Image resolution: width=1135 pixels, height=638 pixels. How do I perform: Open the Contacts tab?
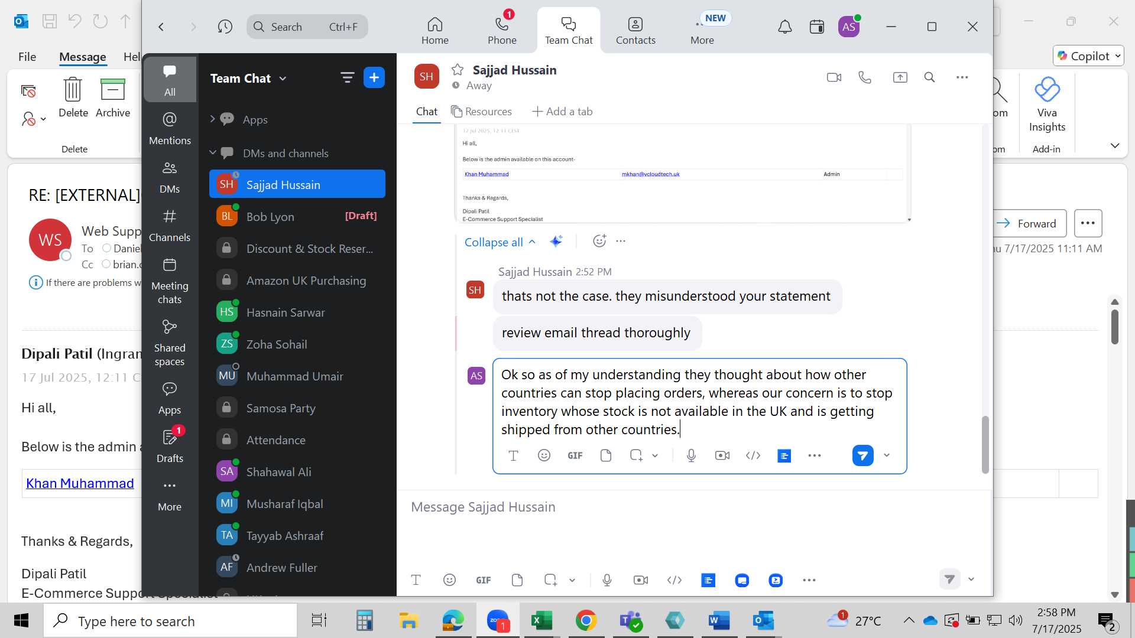[635, 30]
